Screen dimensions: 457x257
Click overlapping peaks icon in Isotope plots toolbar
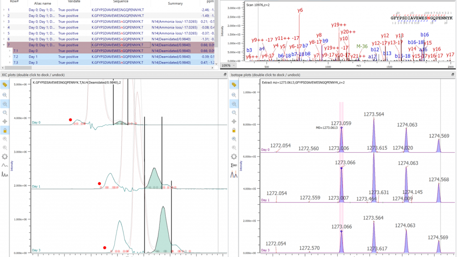coord(233,174)
